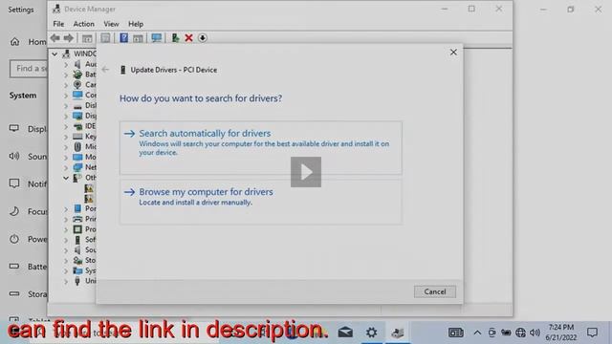Click the Cancel button in Update Drivers dialog
The width and height of the screenshot is (612, 344).
pos(435,291)
